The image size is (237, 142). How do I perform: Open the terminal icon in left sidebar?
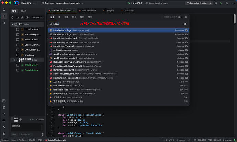[x=4, y=101]
